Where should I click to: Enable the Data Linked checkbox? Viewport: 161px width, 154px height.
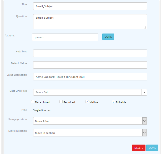click(33, 102)
